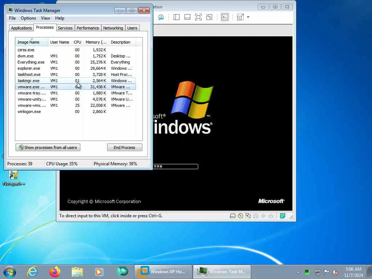
Task: Switch to Windows Task Manager taskbar button
Action: (x=222, y=272)
